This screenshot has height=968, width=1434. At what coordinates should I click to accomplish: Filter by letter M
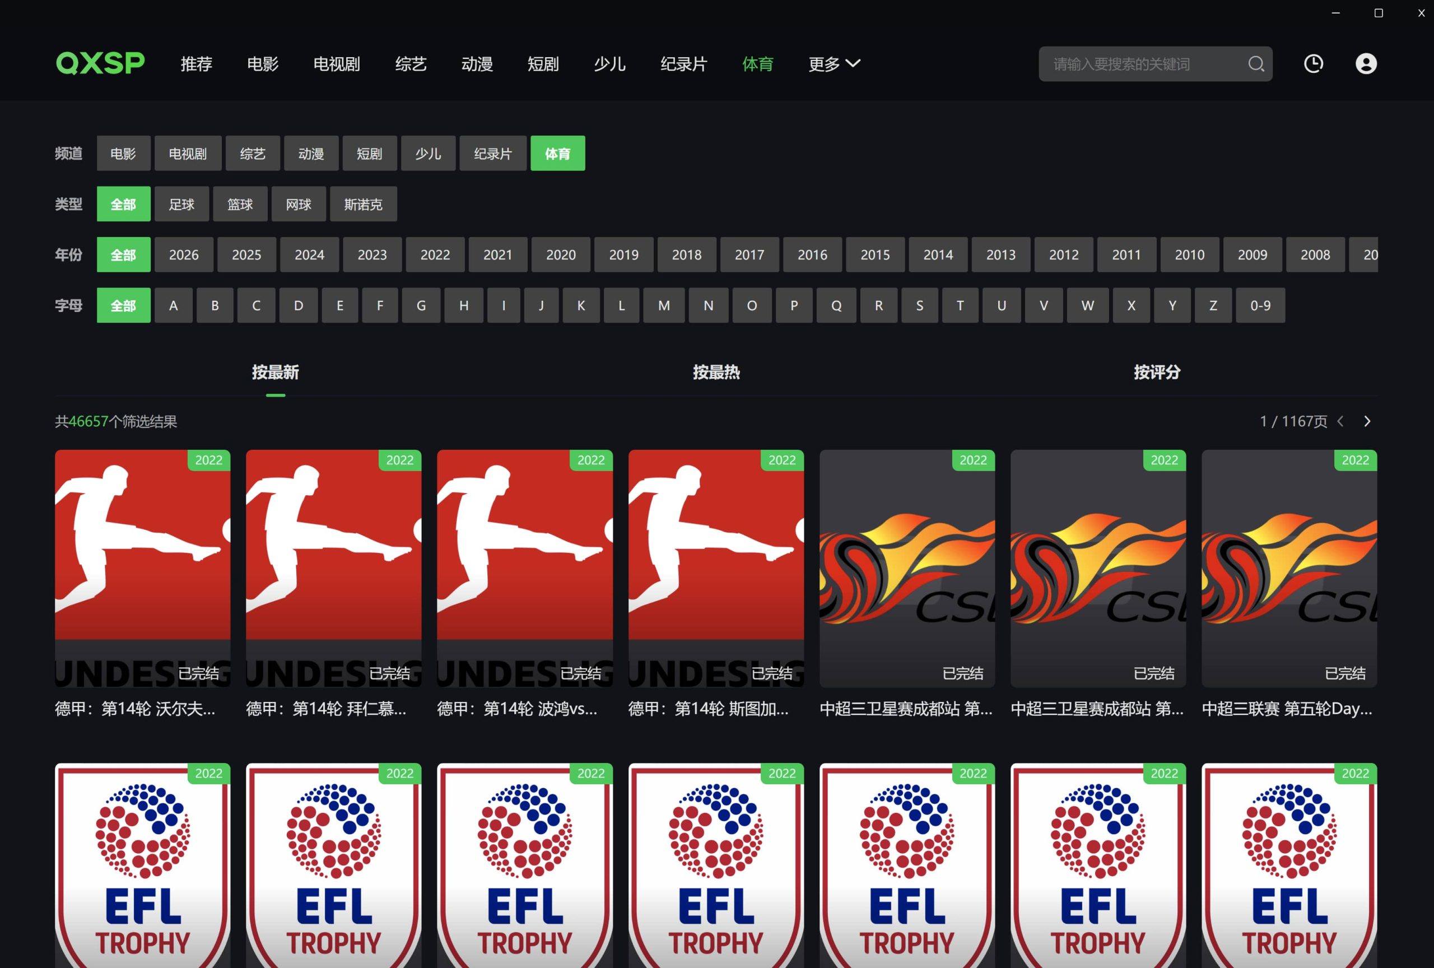pos(664,305)
